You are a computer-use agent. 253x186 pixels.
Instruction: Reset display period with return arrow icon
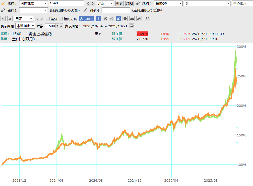point(131,26)
